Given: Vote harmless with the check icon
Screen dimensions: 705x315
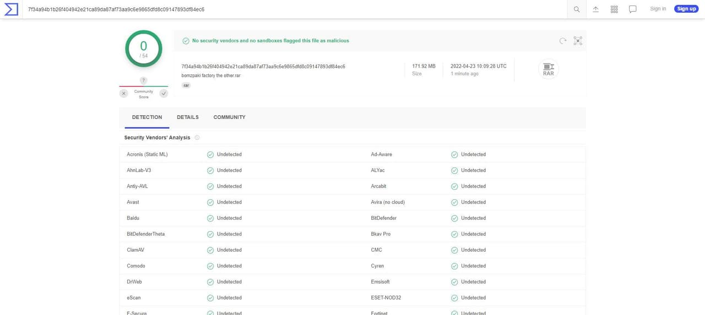Looking at the screenshot, I should click(x=164, y=94).
